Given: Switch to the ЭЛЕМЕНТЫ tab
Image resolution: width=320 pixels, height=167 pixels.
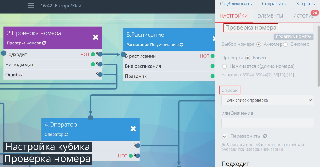Looking at the screenshot, I should (x=270, y=16).
